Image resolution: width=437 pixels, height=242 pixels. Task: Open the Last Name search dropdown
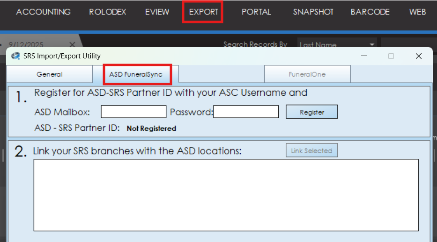tap(337, 44)
